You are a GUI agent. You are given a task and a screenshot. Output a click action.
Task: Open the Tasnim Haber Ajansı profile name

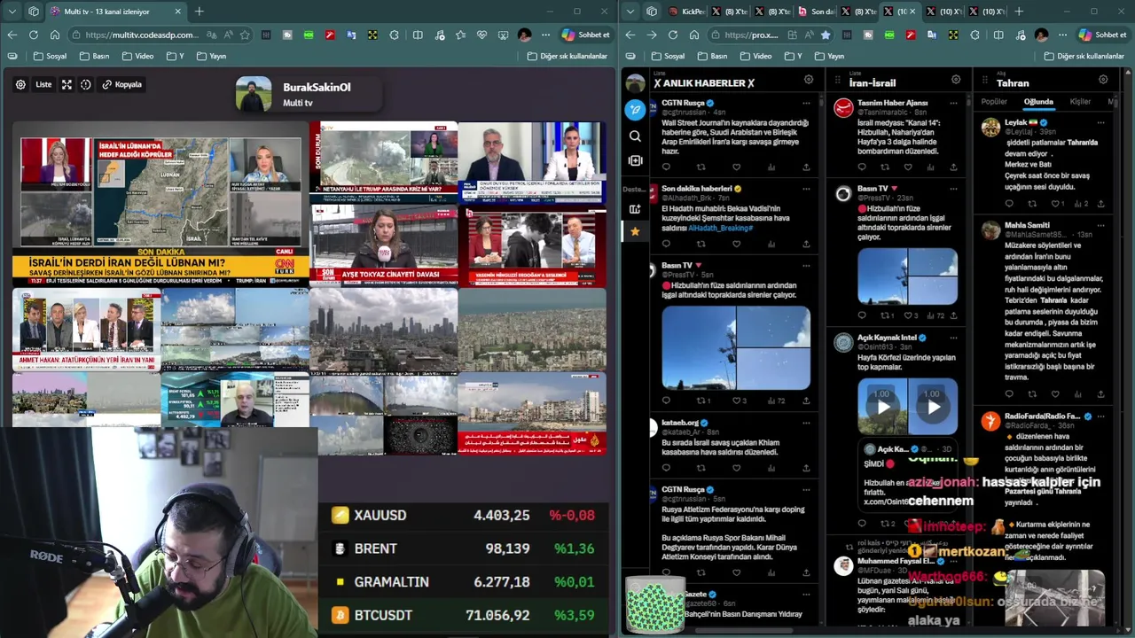coord(892,103)
